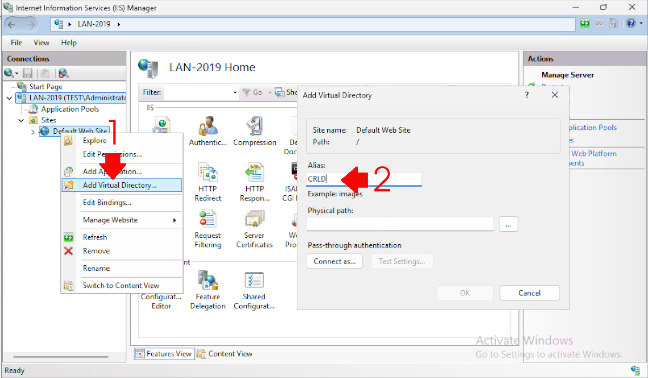The image size is (648, 378).
Task: Open the HTTP Response Headers feature
Action: [255, 182]
